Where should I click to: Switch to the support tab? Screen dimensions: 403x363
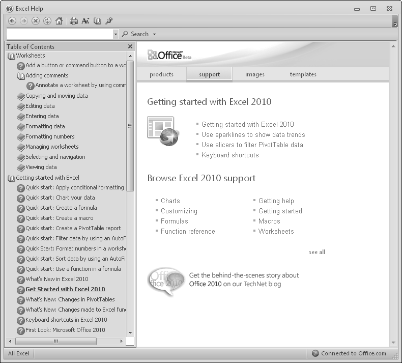[209, 74]
